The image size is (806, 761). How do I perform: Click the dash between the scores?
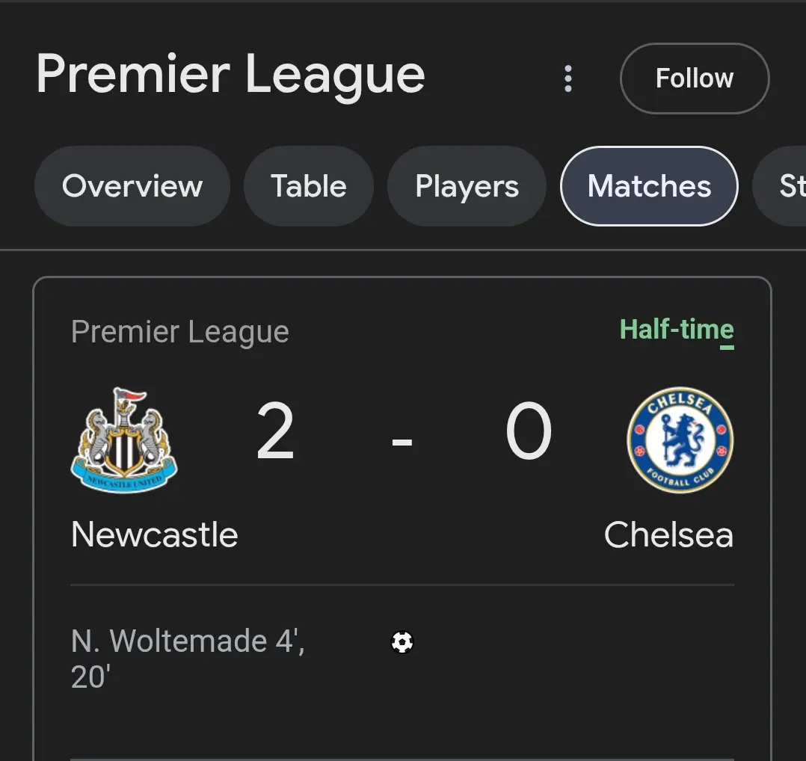[402, 441]
